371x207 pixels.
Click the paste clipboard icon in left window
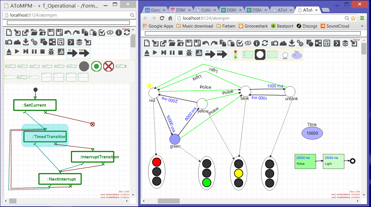(93, 33)
